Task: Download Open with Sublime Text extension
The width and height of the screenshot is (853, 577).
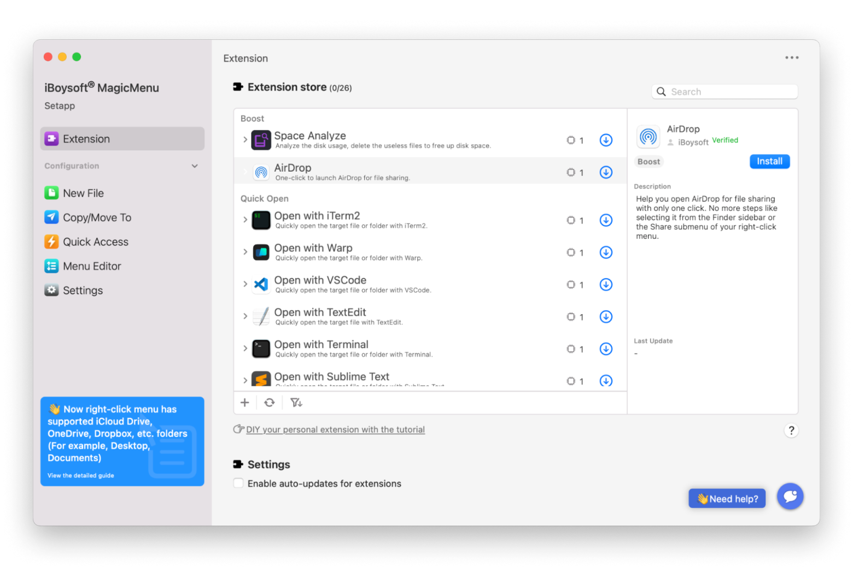Action: click(606, 381)
